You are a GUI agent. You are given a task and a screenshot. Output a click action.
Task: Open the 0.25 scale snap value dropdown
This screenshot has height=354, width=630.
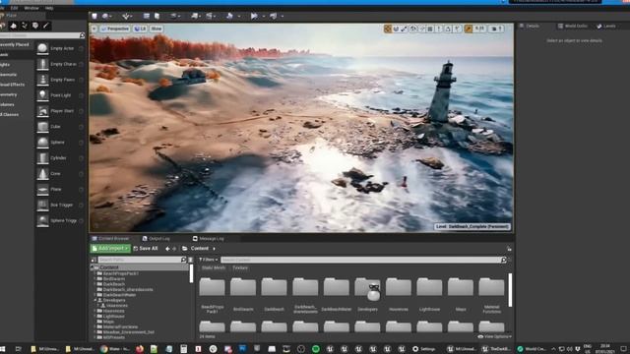coord(479,29)
